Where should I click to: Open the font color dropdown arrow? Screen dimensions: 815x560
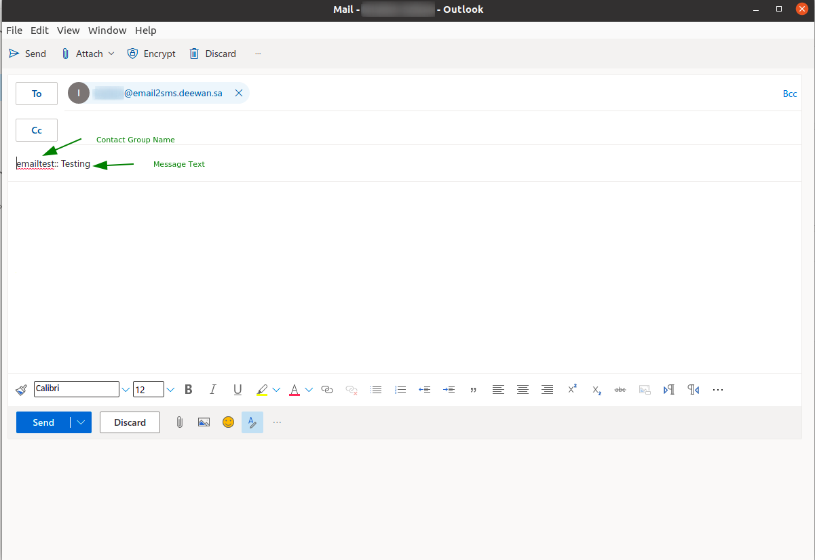tap(309, 390)
